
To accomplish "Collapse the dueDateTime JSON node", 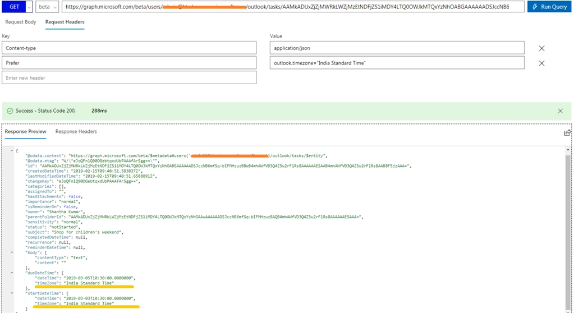I will (x=12, y=273).
